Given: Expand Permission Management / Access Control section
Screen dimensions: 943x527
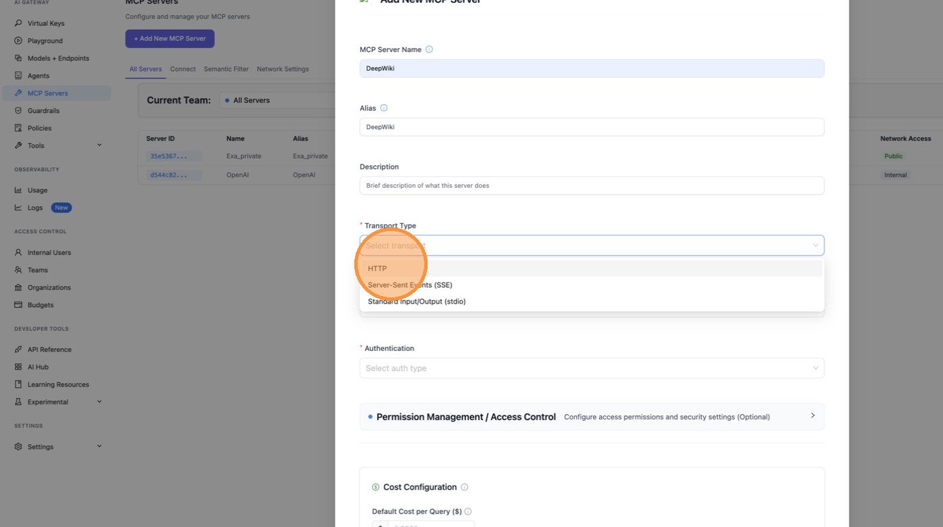Looking at the screenshot, I should click(591, 417).
